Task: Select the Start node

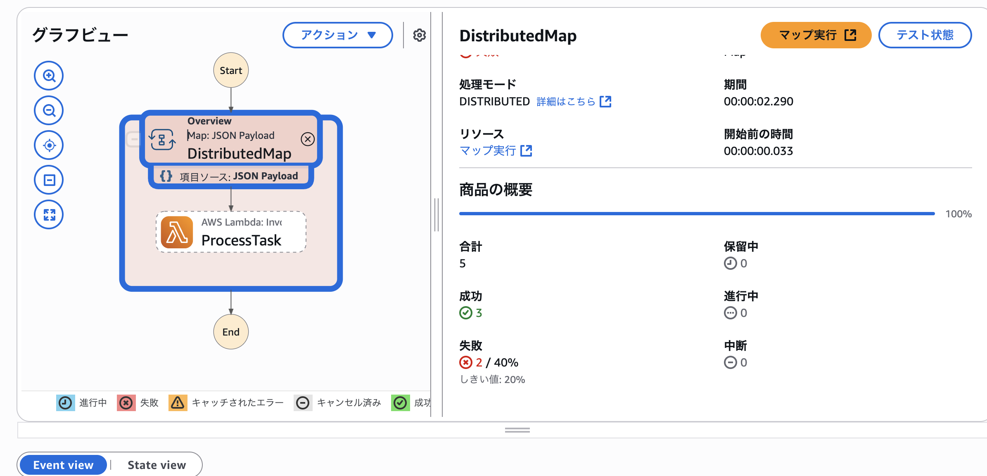Action: [x=231, y=70]
